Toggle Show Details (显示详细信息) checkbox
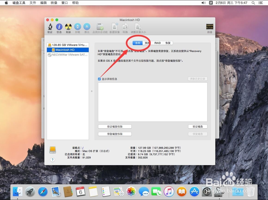The image size is (268, 200). (99, 79)
